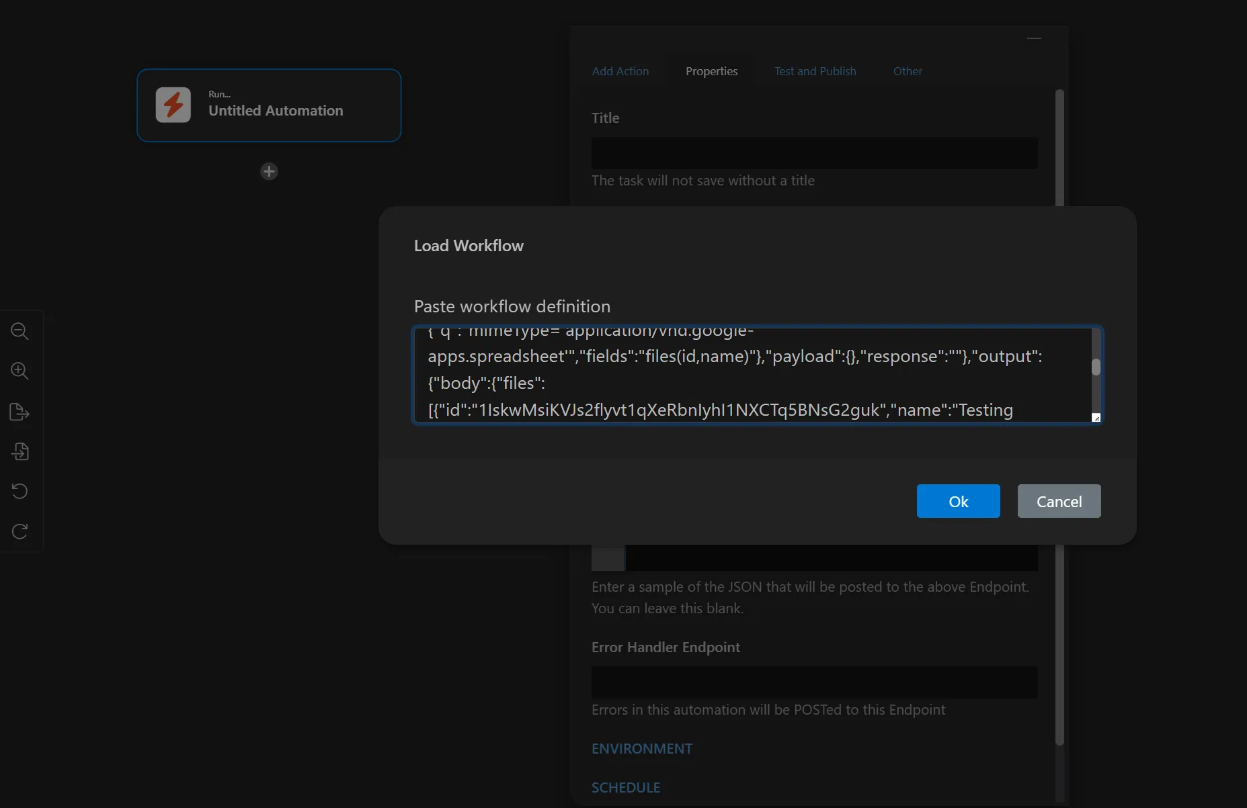Click the lightning bolt trigger icon
Viewport: 1247px width, 808px height.
[173, 105]
